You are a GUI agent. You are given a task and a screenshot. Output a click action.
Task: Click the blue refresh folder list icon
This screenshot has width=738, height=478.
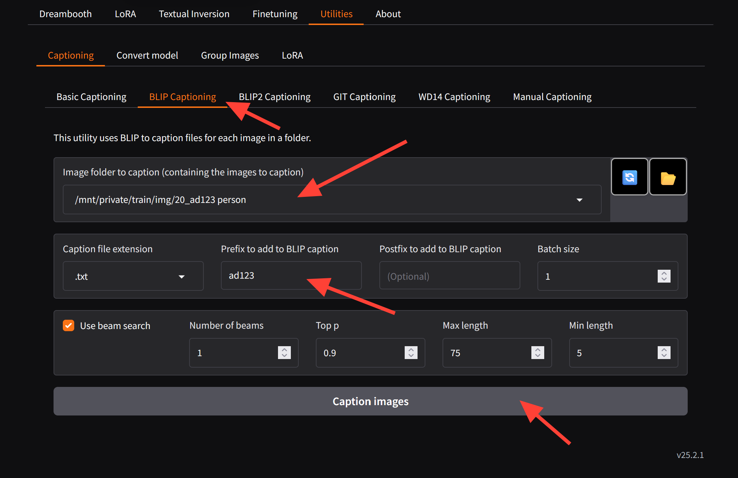click(630, 177)
